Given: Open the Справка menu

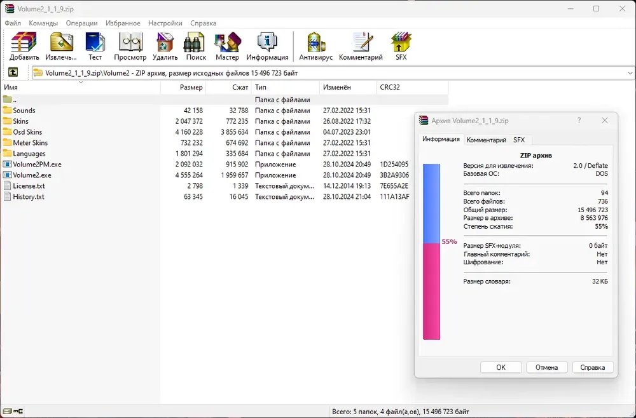Looking at the screenshot, I should coord(204,23).
